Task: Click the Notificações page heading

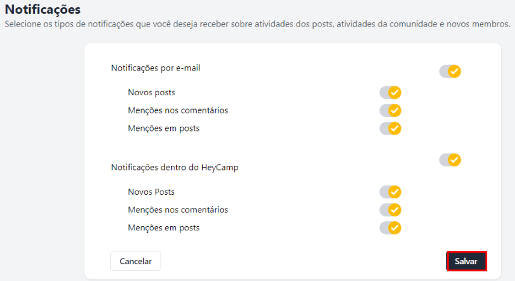Action: pos(43,10)
